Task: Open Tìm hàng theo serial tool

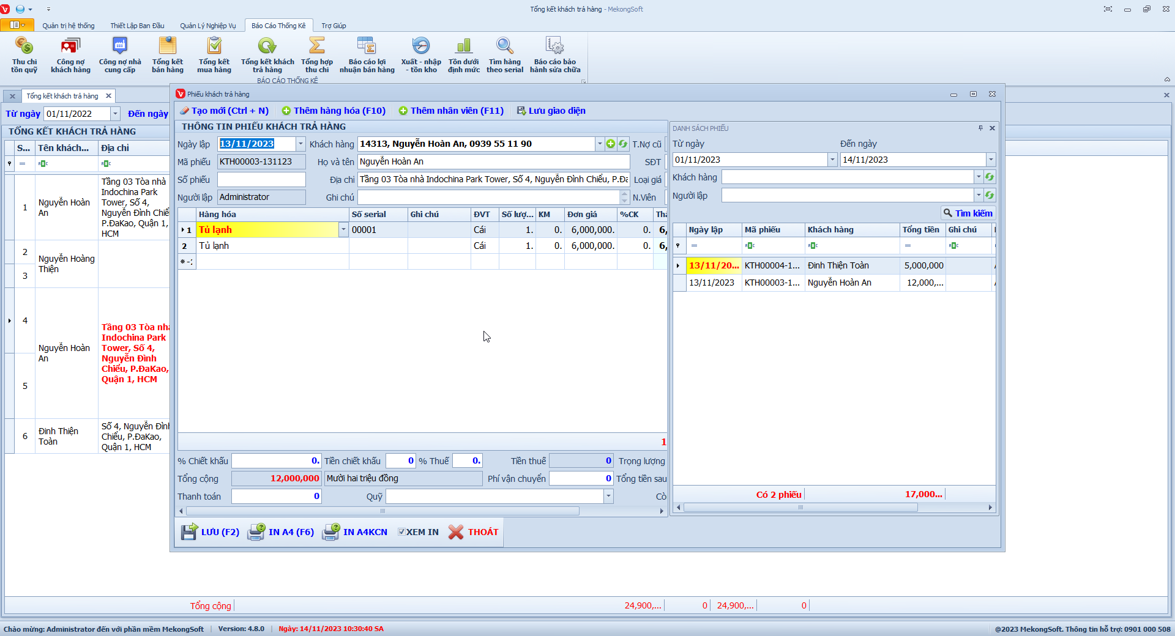Action: click(x=504, y=54)
